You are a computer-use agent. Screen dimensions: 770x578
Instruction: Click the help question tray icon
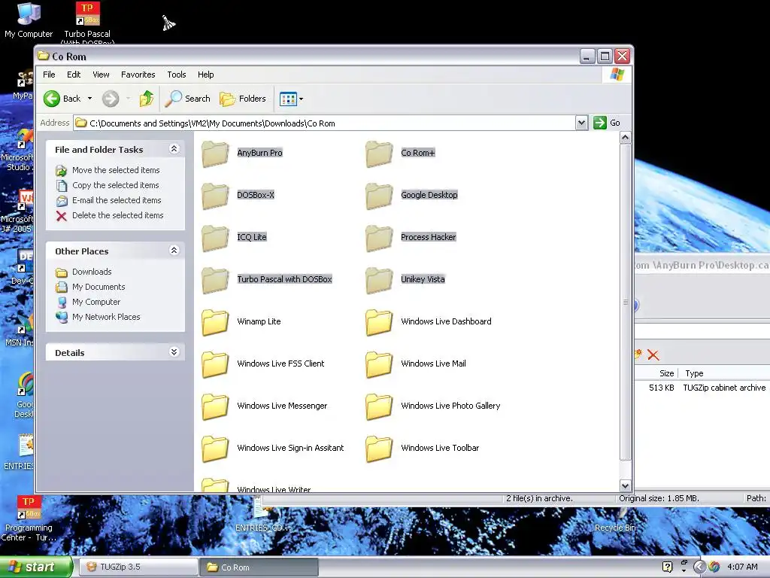tap(668, 567)
